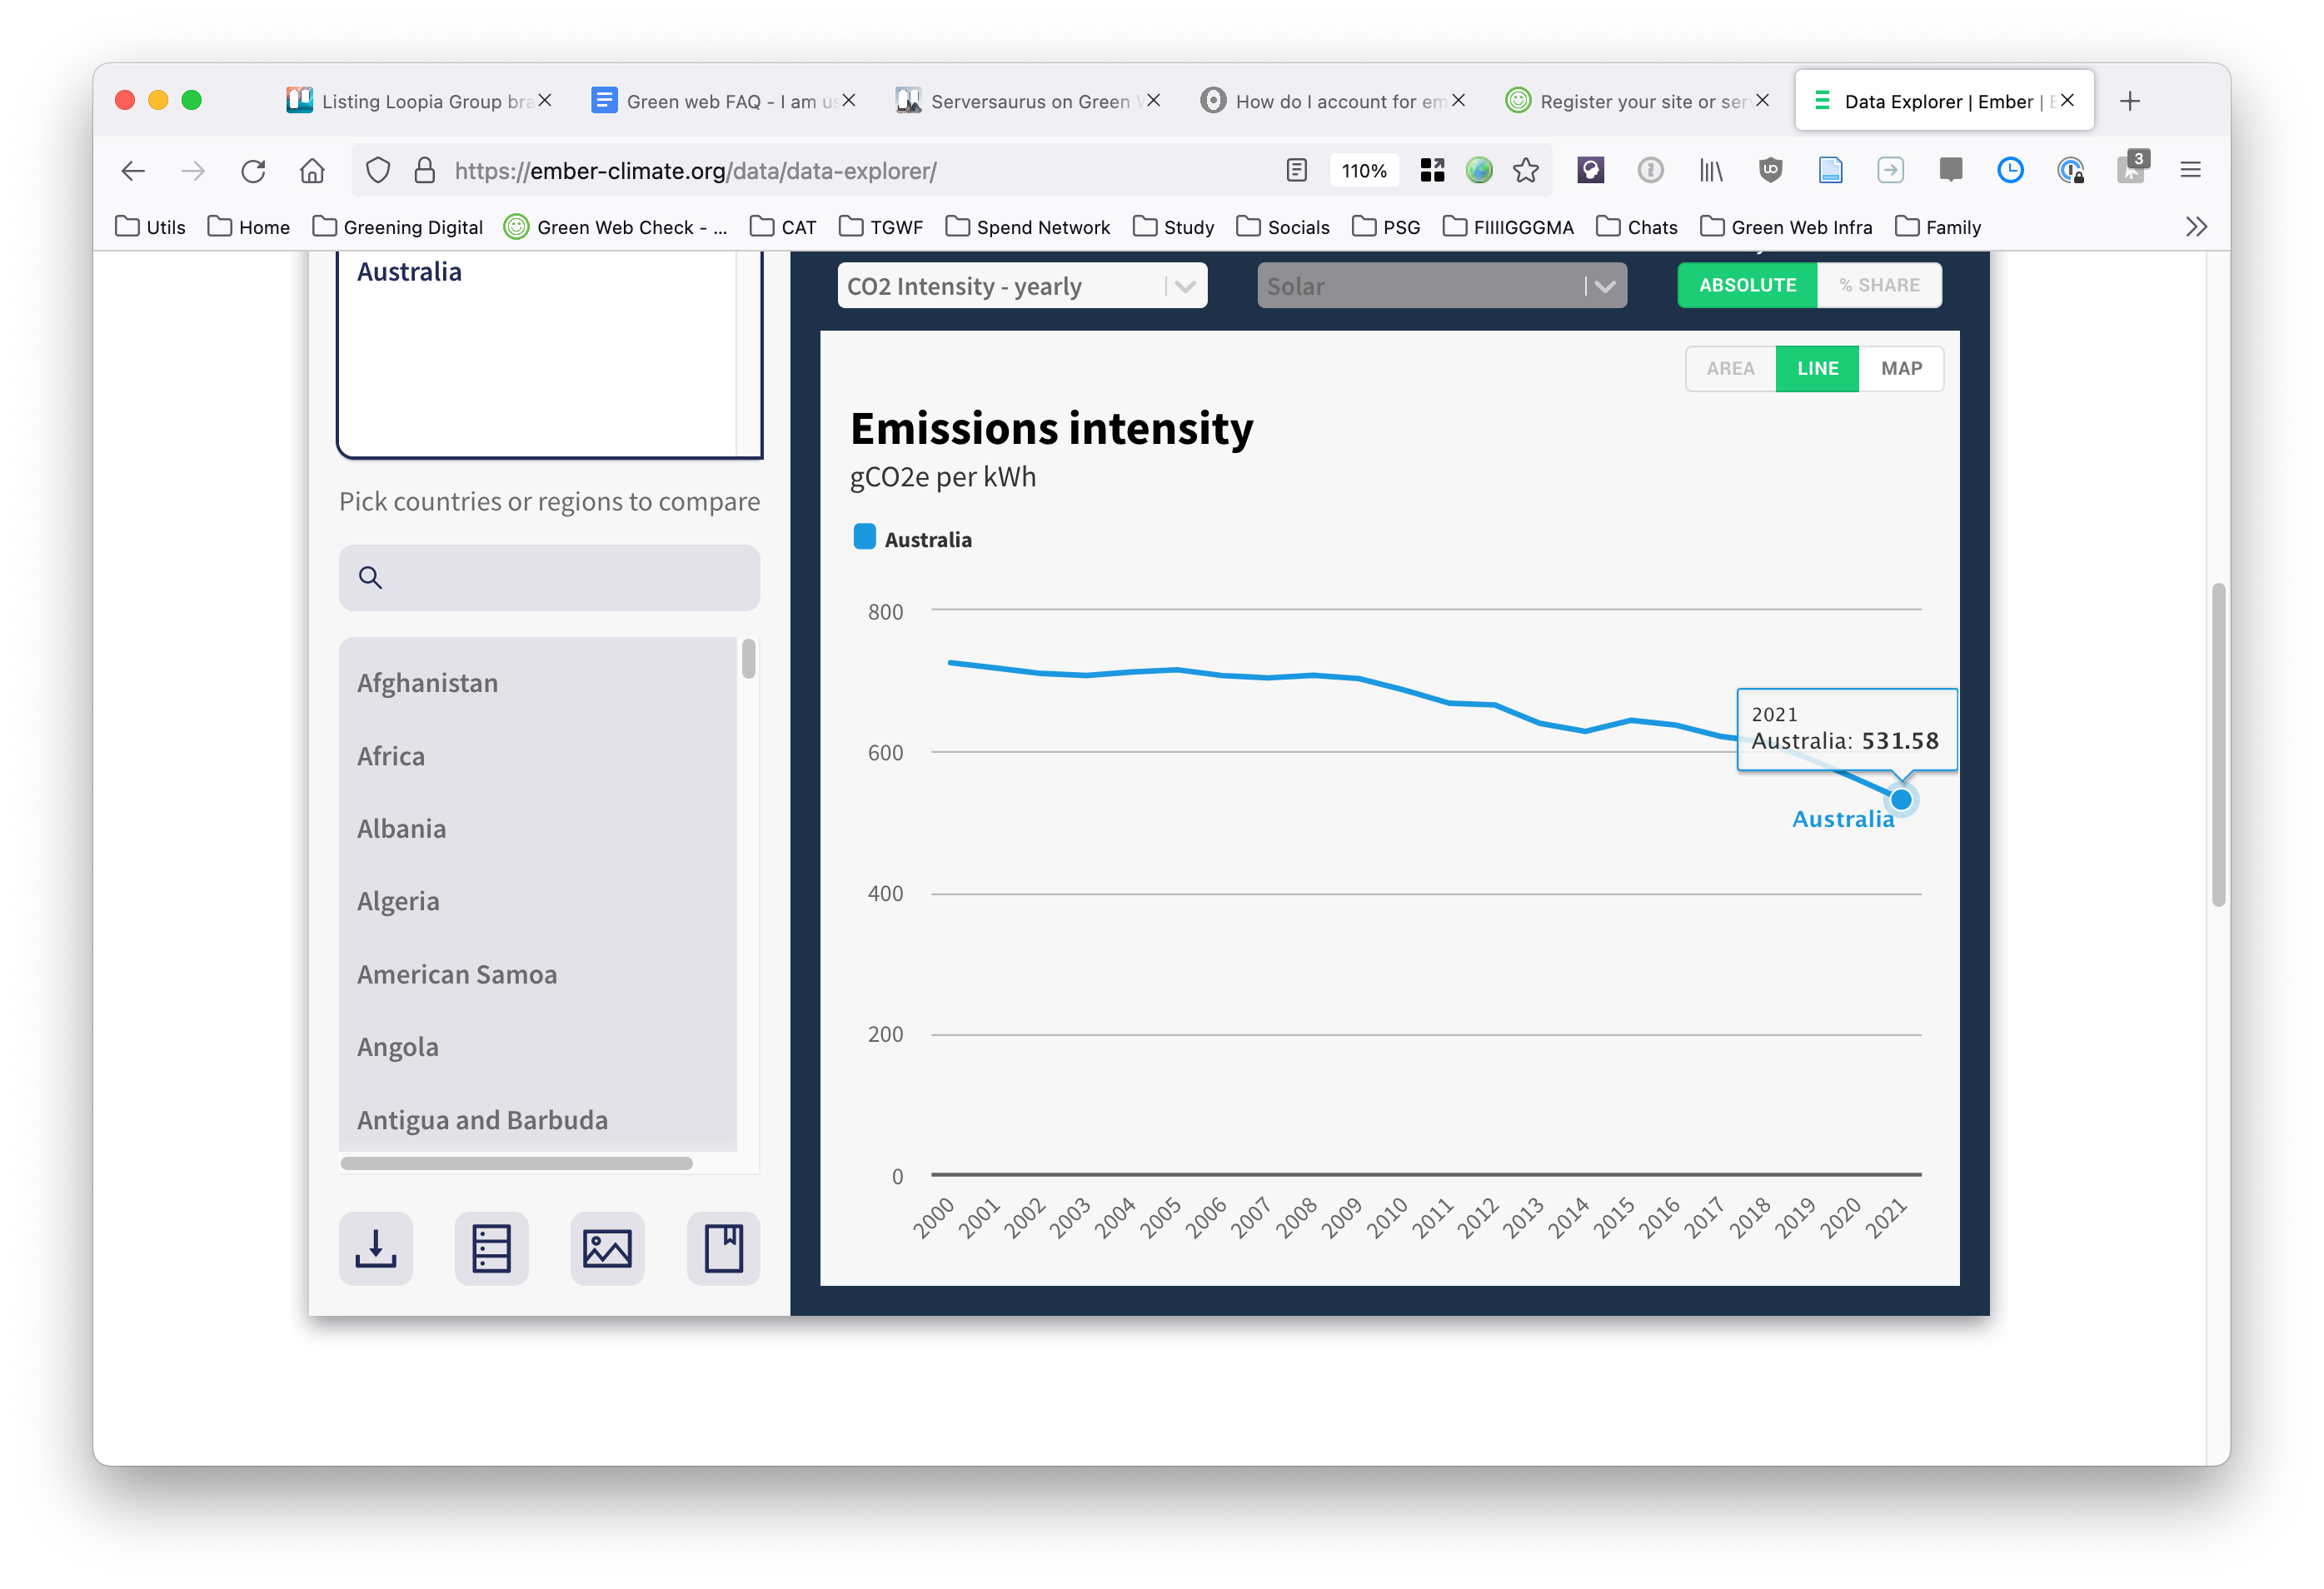Click the Australia blue legend swatch

(x=864, y=537)
